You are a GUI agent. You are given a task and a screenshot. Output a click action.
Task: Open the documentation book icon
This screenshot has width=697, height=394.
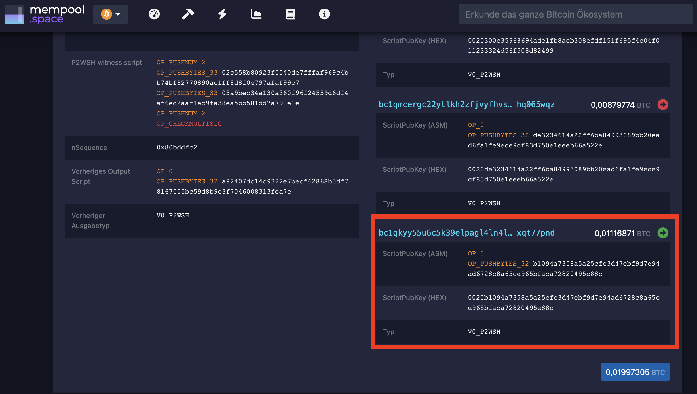click(290, 14)
